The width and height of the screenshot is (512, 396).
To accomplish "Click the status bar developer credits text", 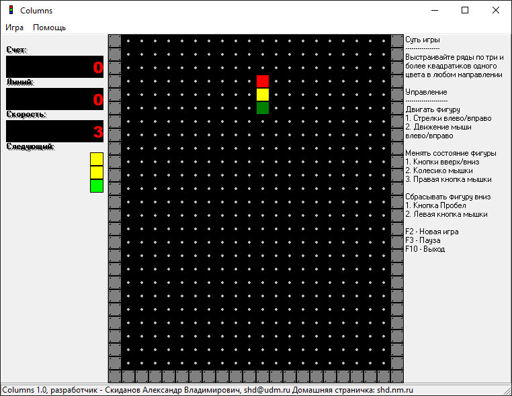I will point(208,390).
